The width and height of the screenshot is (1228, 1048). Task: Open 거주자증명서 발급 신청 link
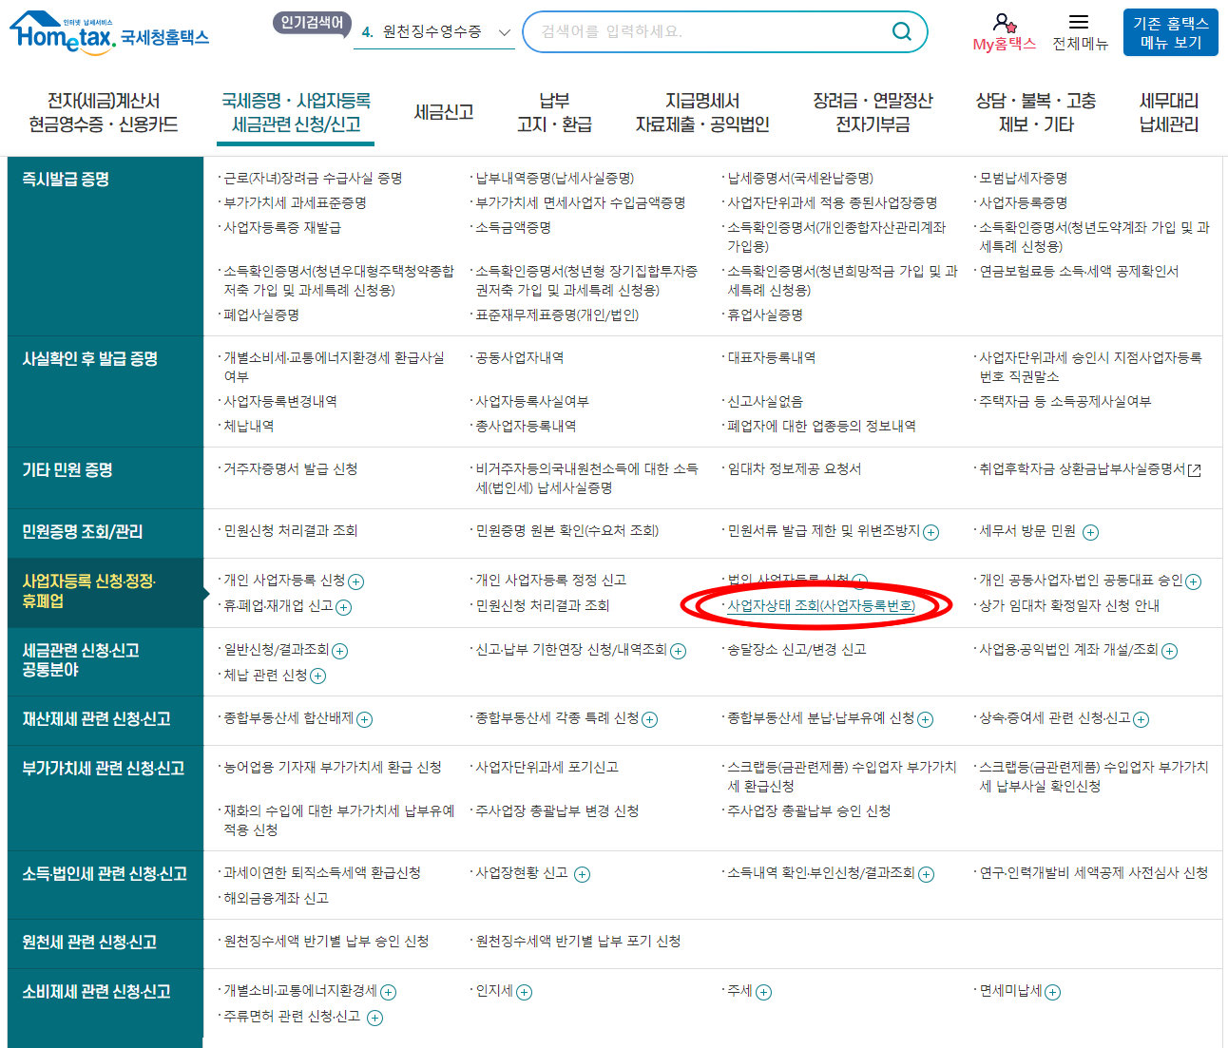click(291, 469)
